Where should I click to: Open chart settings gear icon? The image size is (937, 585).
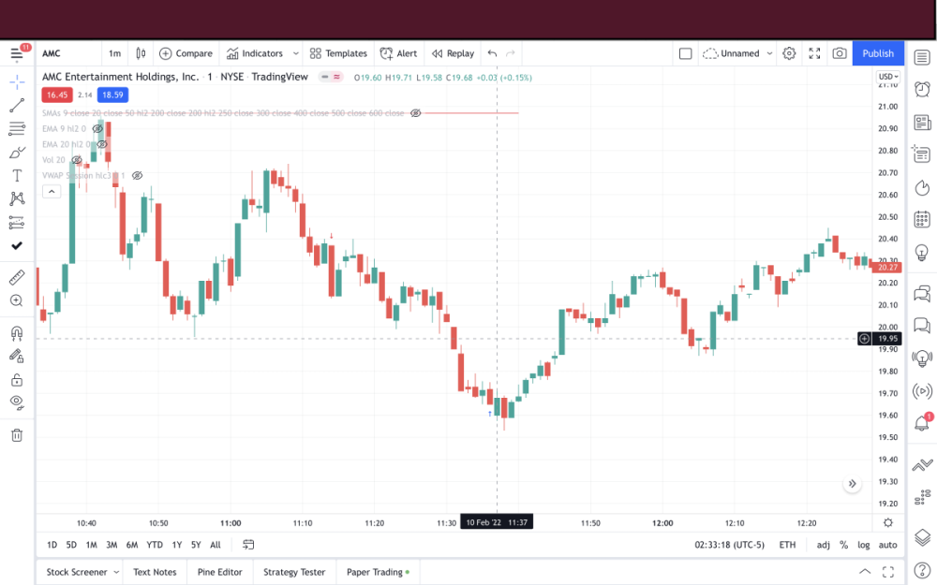[x=790, y=53]
